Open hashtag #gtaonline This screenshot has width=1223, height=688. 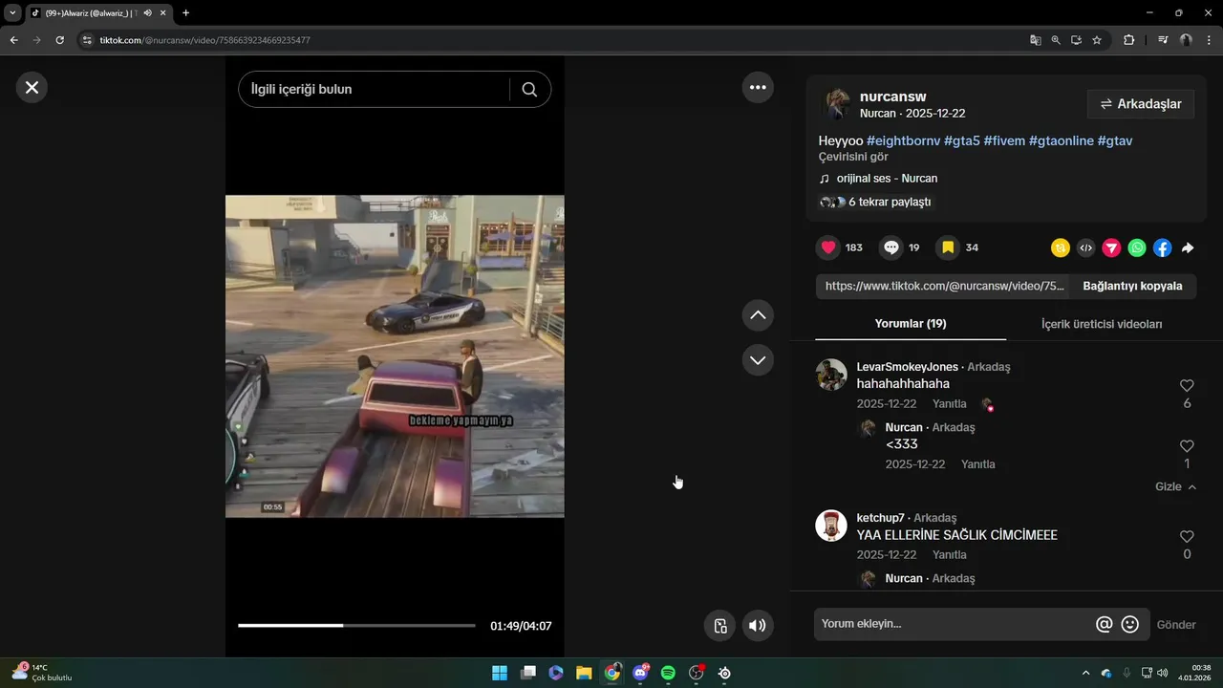click(1061, 140)
